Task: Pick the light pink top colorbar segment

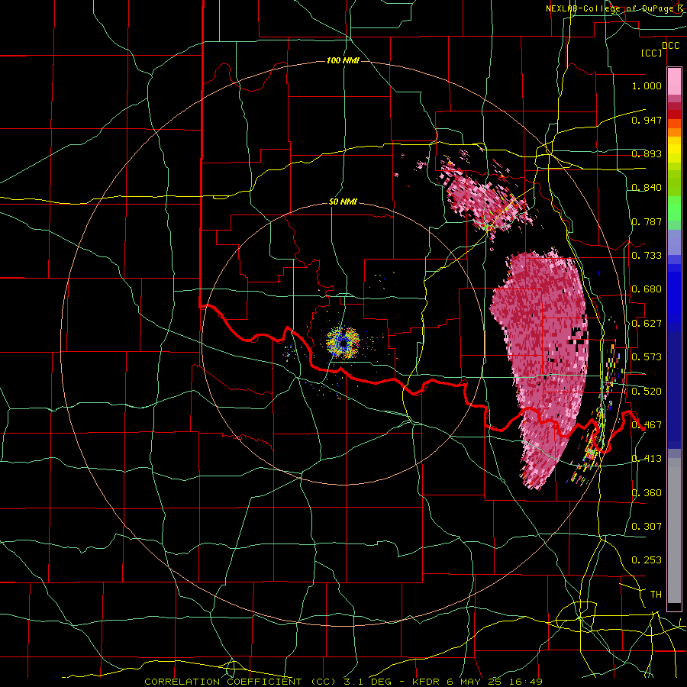Action: pos(674,81)
